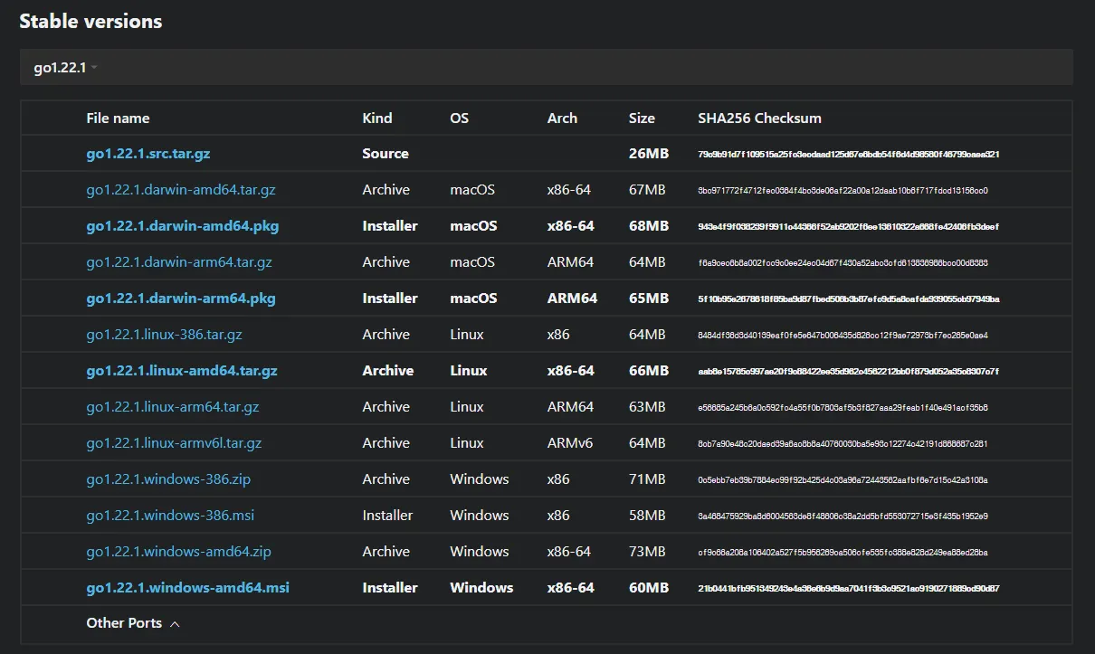
Task: Open go1.22.1.darwin-arm64.tar.gz archive link
Action: [178, 262]
